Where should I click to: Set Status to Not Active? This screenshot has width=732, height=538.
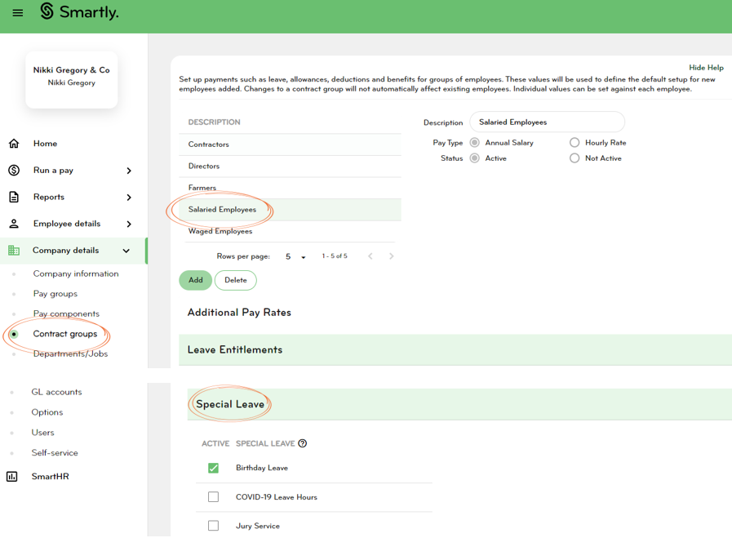tap(575, 158)
